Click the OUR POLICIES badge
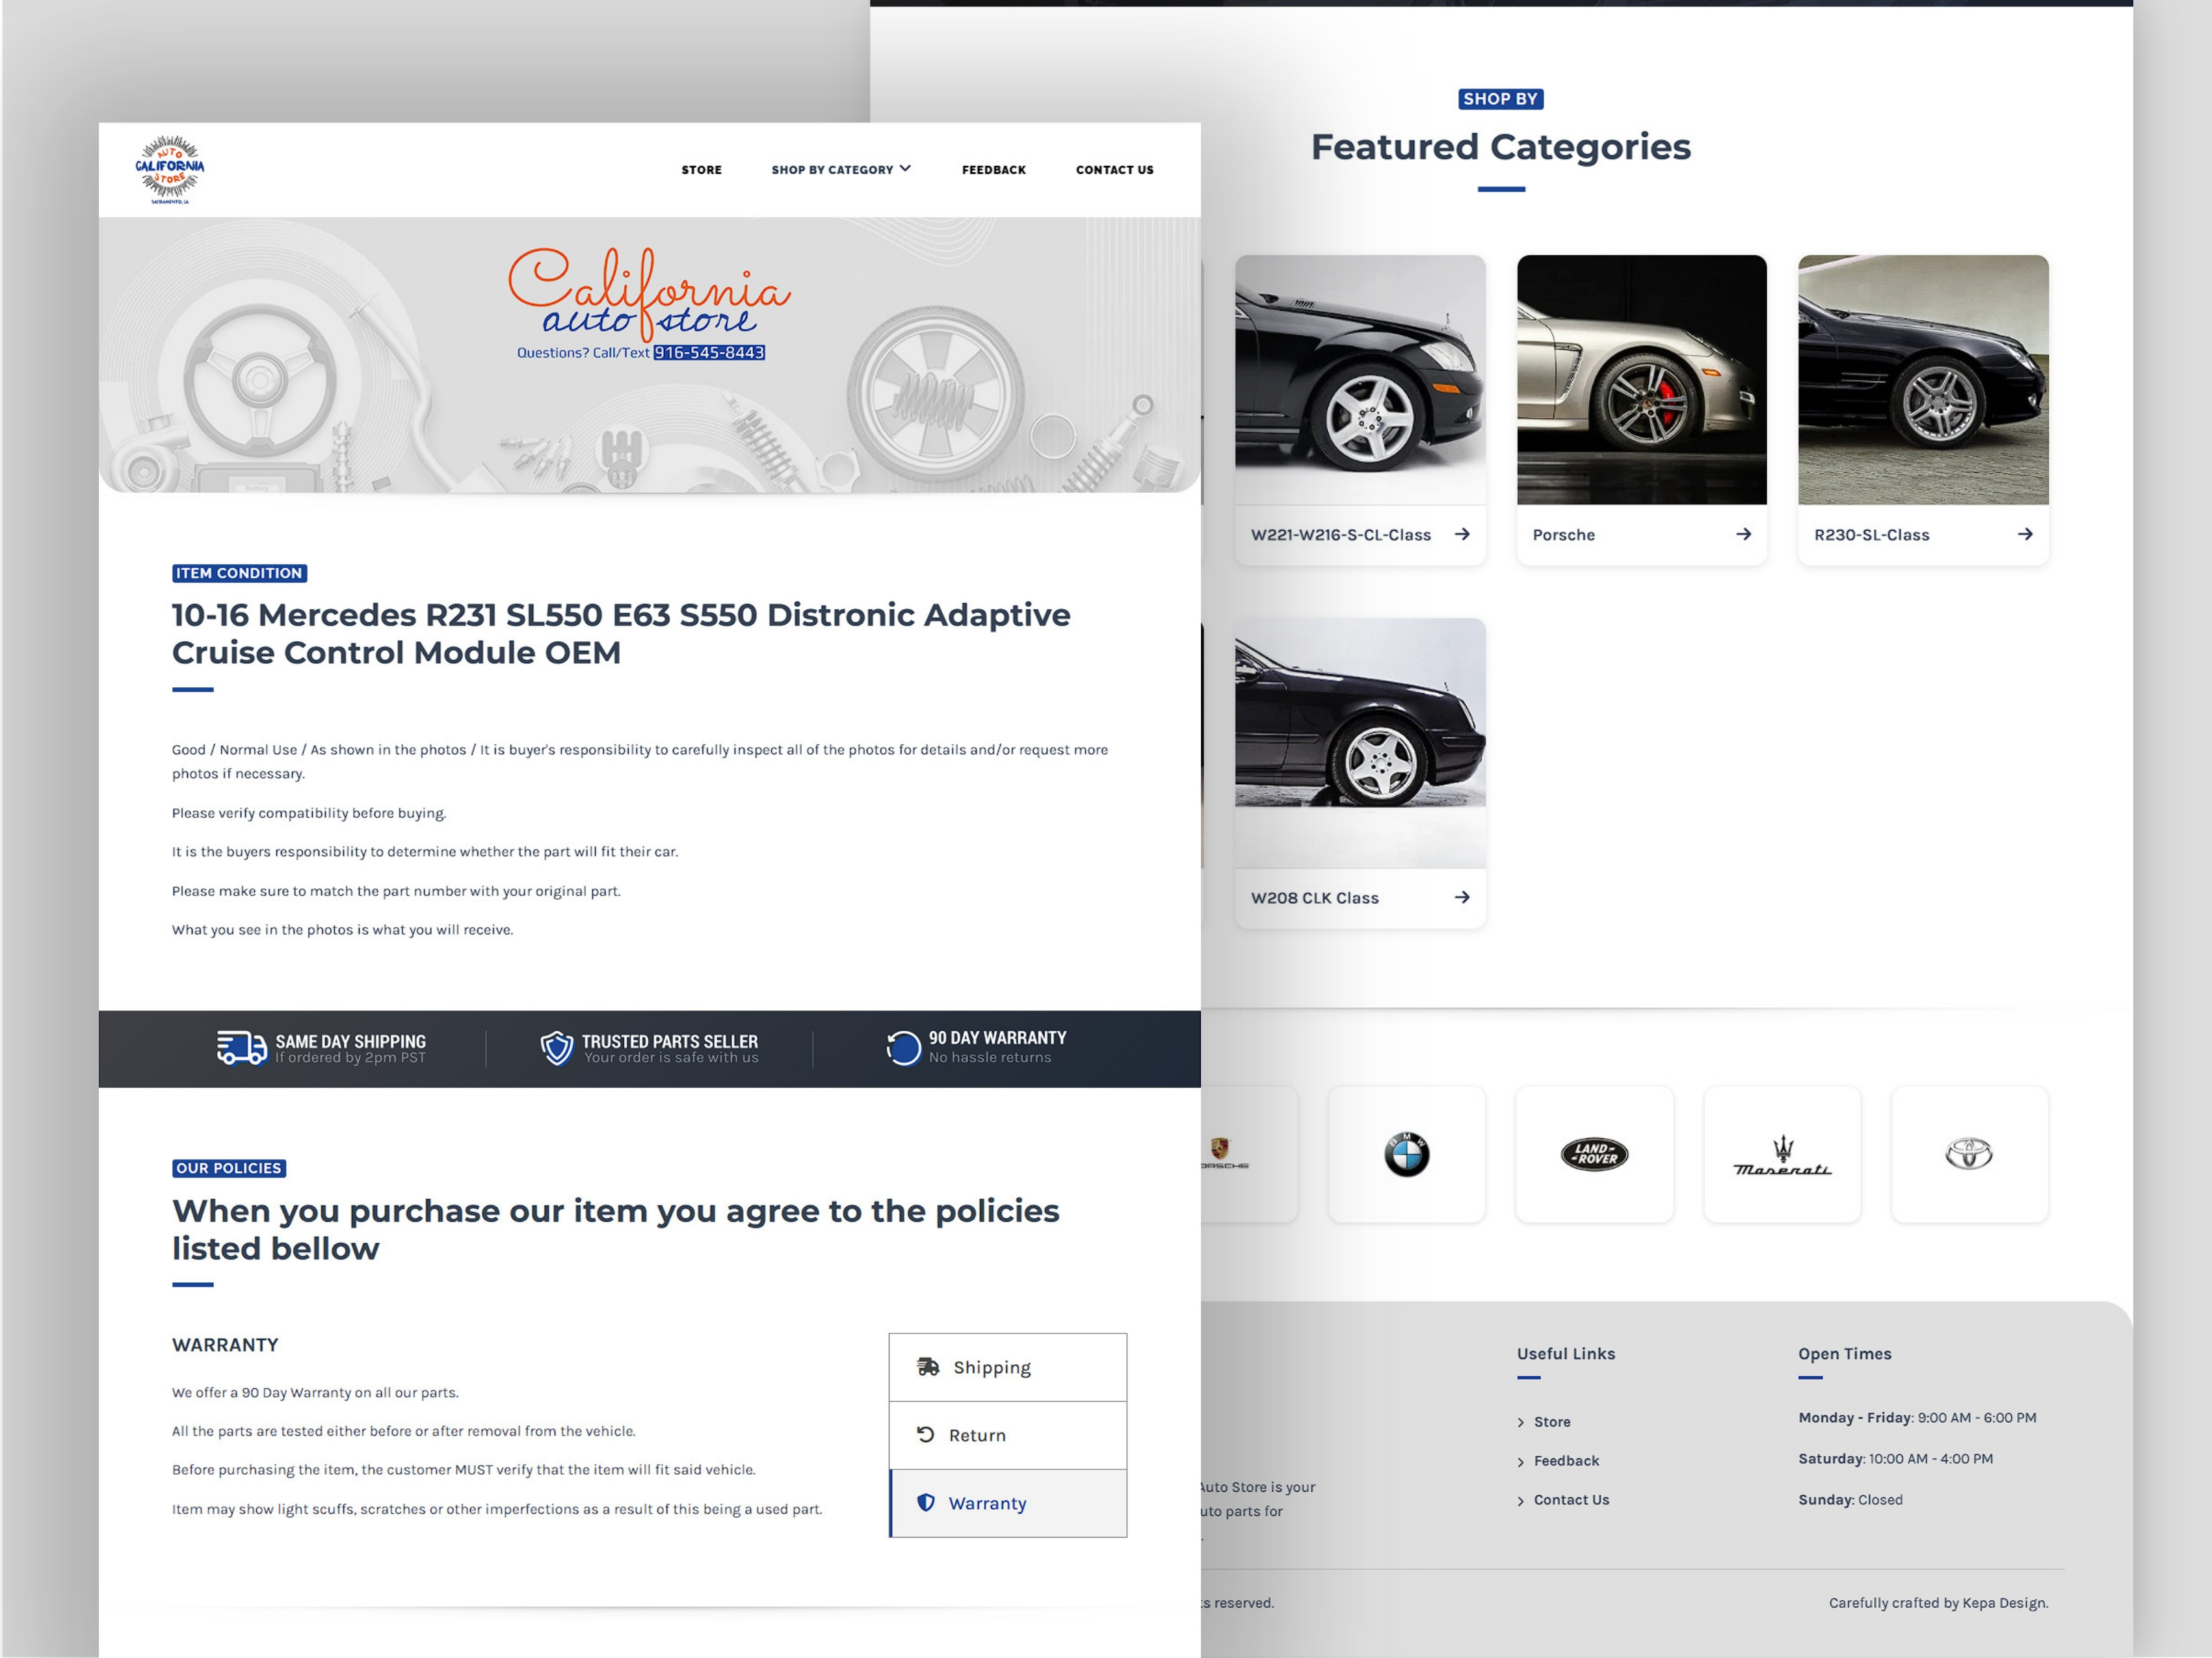The image size is (2212, 1658). [229, 1168]
